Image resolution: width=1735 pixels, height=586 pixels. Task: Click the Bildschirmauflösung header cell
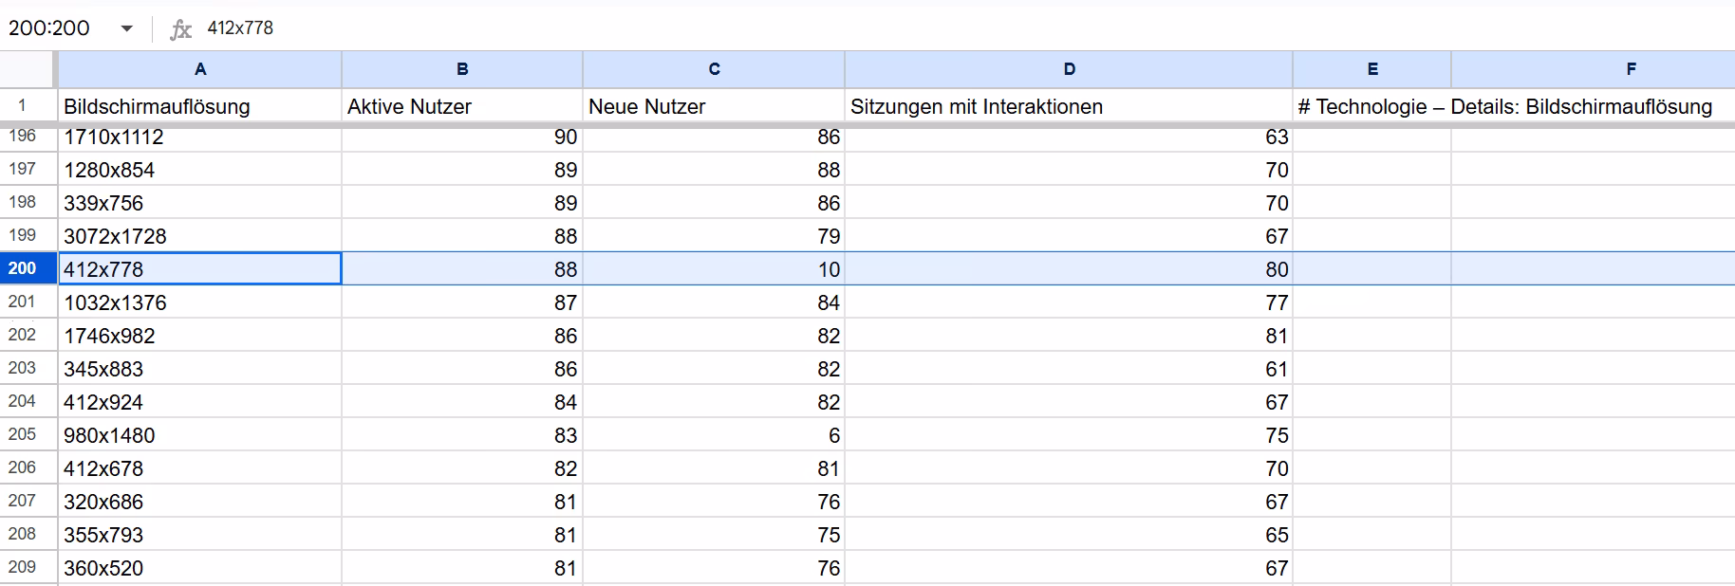click(x=199, y=106)
